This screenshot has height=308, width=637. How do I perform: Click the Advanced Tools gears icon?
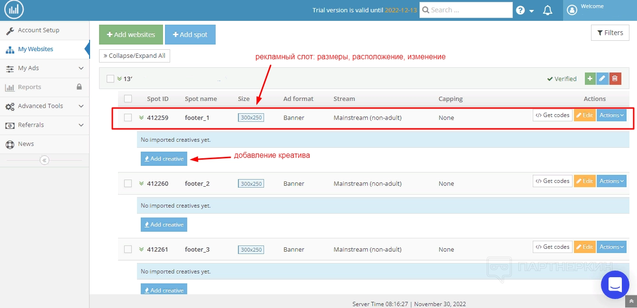click(x=9, y=106)
